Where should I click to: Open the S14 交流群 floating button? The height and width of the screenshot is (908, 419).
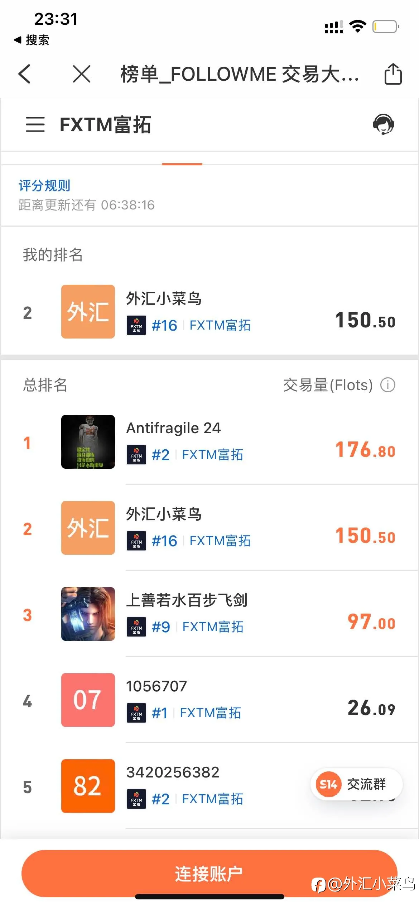[356, 784]
